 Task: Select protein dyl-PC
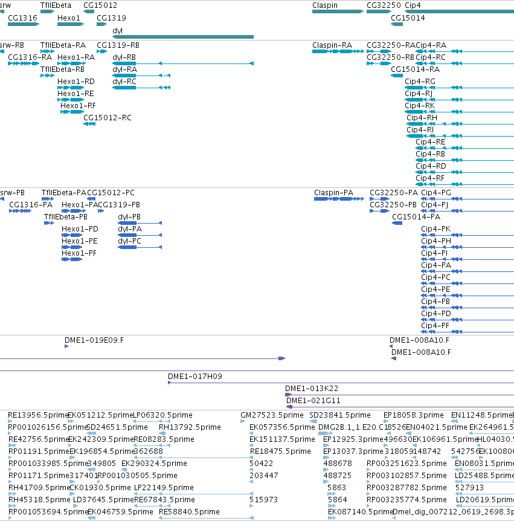[x=140, y=247]
